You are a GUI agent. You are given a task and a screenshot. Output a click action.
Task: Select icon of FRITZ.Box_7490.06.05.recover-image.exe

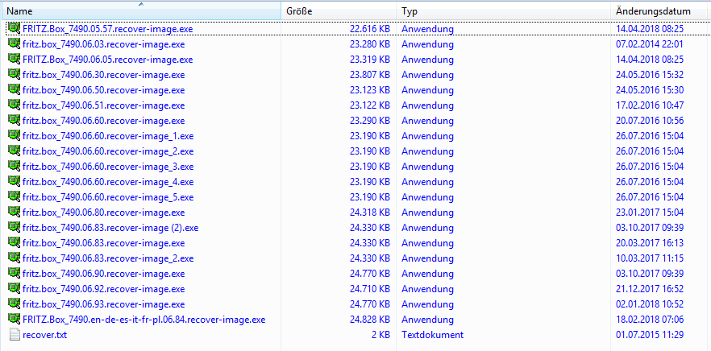pyautogui.click(x=15, y=59)
